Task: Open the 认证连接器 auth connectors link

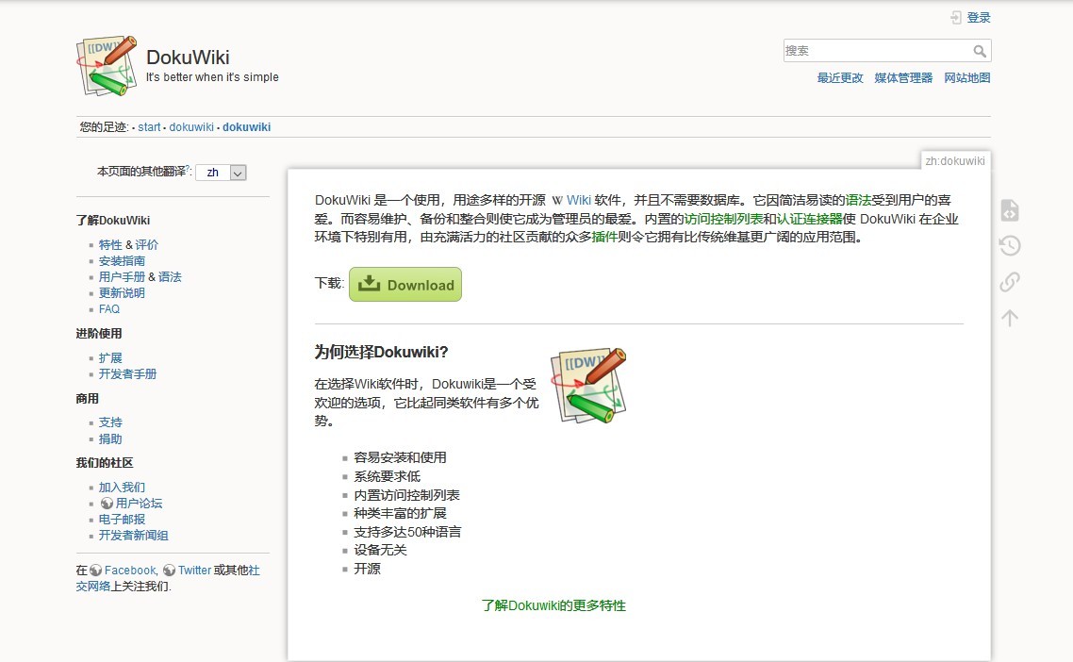Action: [x=809, y=219]
